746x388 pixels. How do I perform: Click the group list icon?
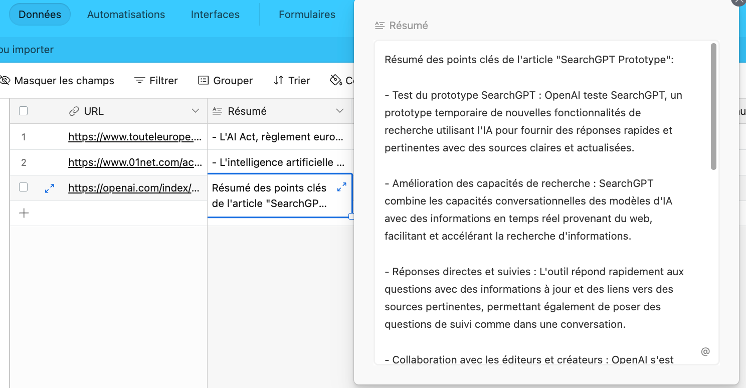203,81
